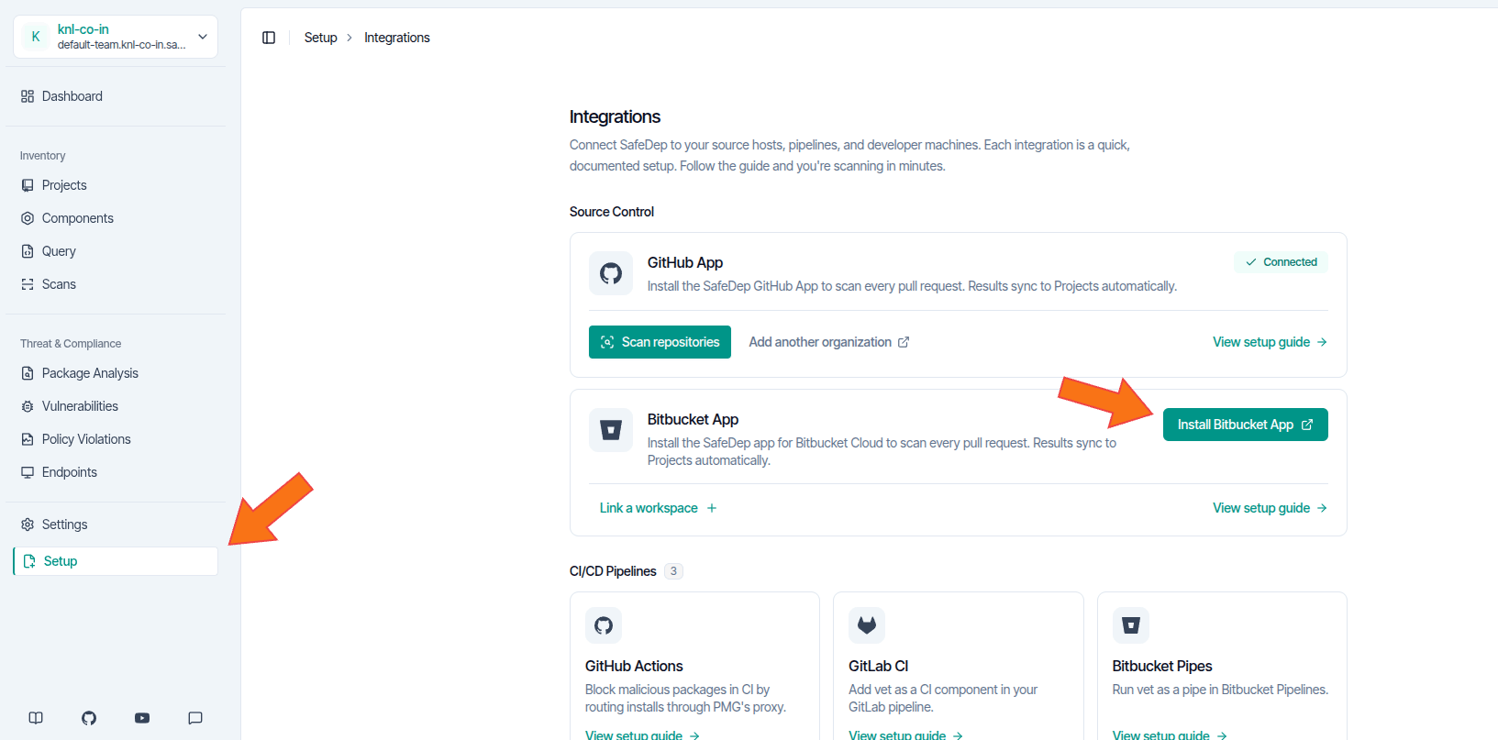Screen dimensions: 1498x740
Task: Click the Bitbucket Pipes card icon
Action: [1131, 625]
